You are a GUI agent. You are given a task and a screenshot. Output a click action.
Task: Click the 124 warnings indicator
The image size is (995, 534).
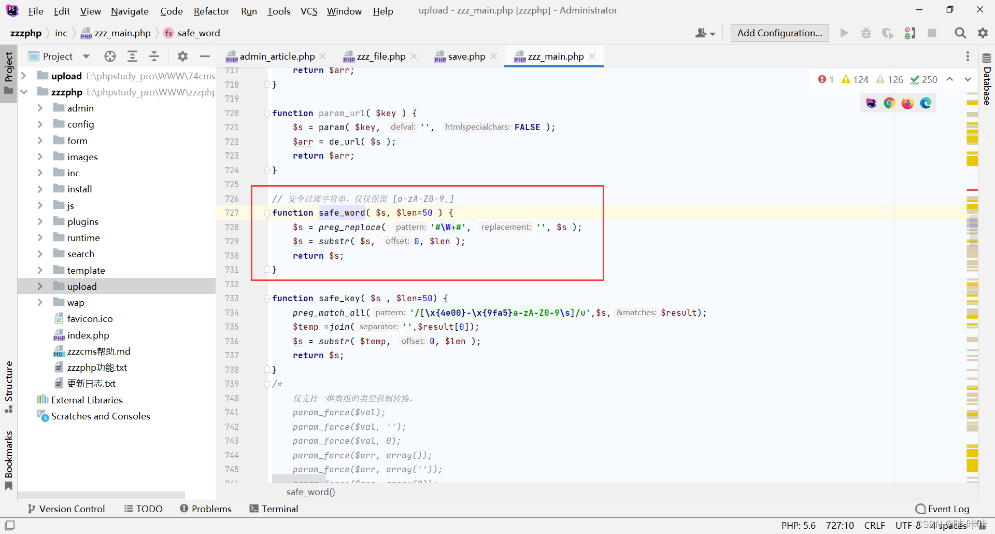[x=855, y=79]
